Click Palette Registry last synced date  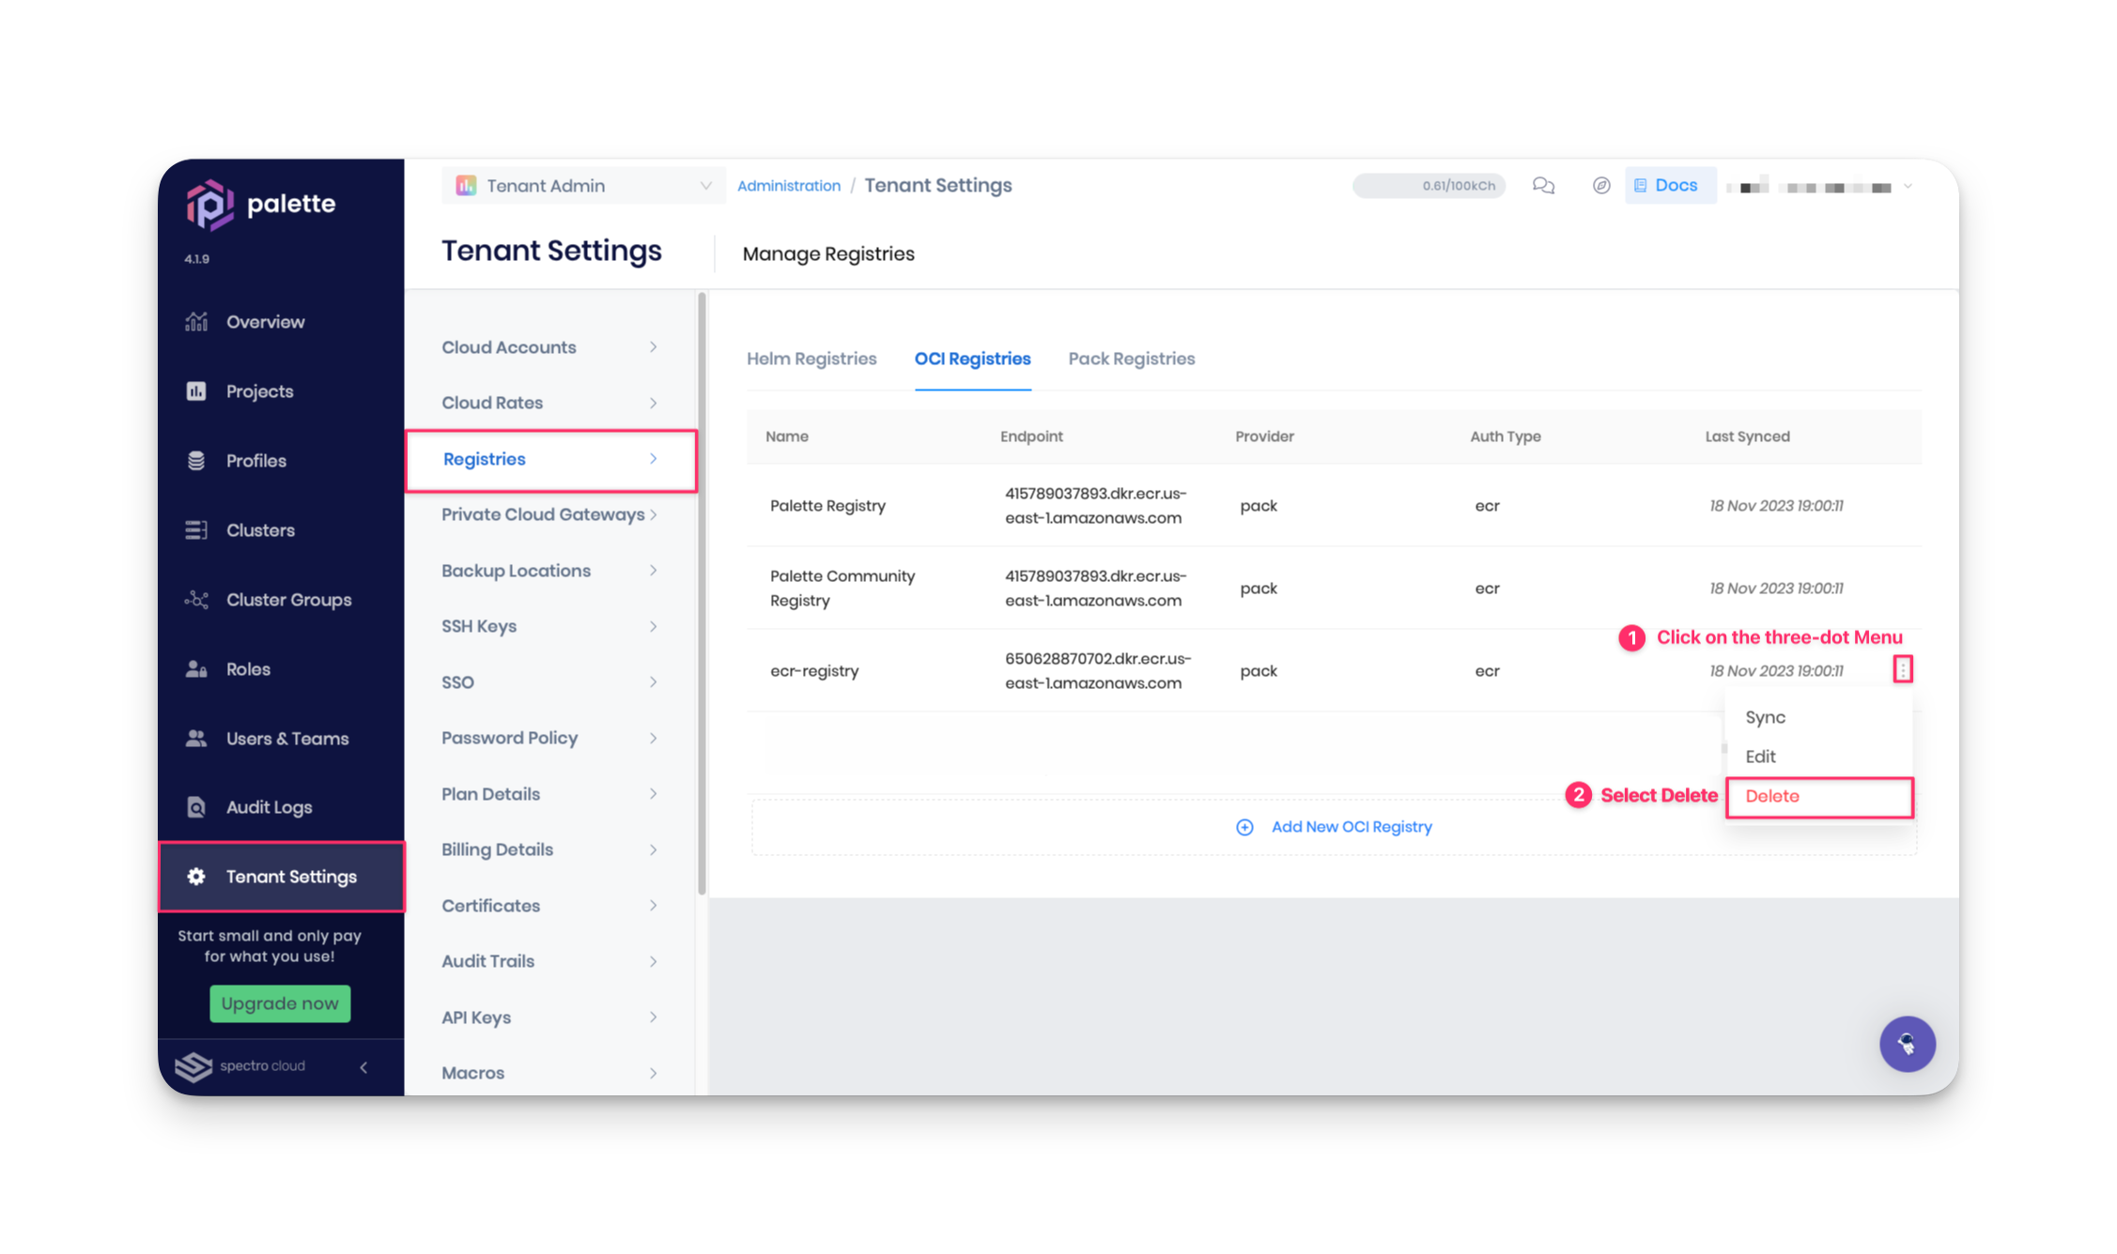point(1776,506)
